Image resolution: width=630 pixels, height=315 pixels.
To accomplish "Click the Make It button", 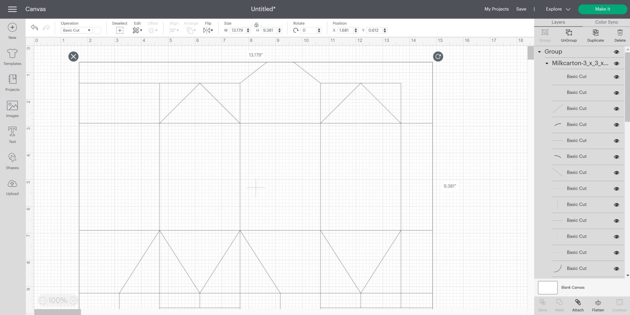I will tap(602, 9).
